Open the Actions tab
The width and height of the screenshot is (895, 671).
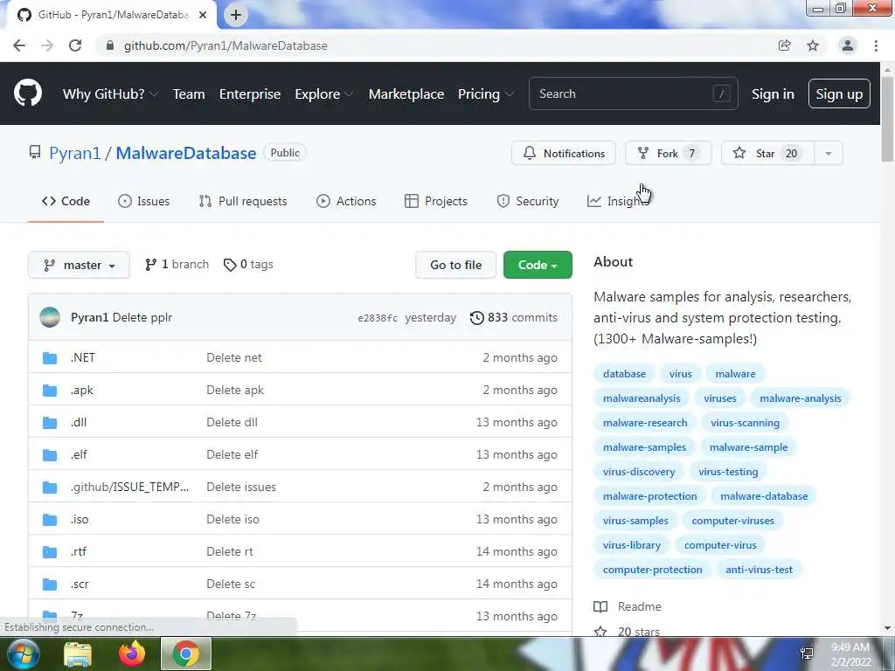(x=346, y=201)
